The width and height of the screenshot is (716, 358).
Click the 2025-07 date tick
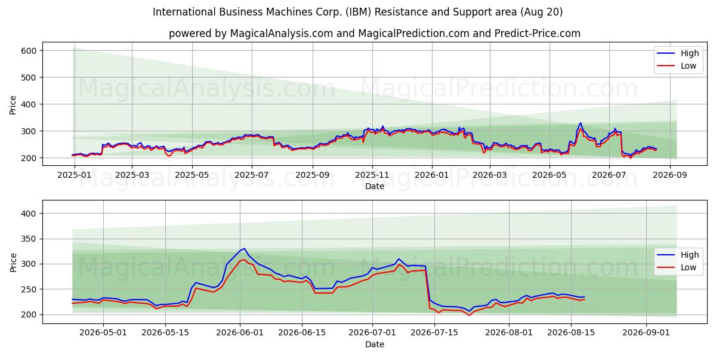(252, 175)
